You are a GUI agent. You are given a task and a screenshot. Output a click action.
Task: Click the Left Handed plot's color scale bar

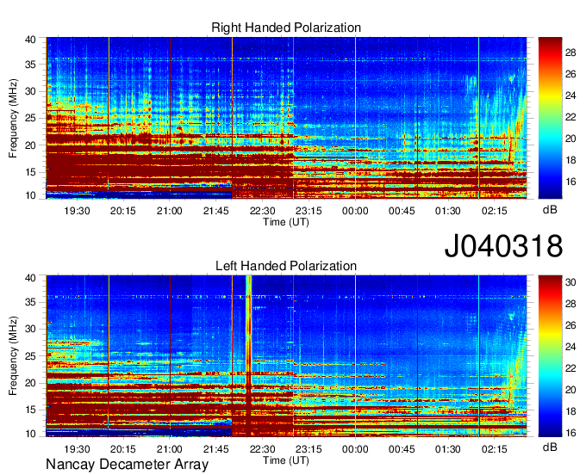550,356
